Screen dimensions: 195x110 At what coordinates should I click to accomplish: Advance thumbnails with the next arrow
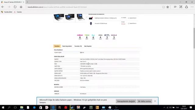point(87,17)
